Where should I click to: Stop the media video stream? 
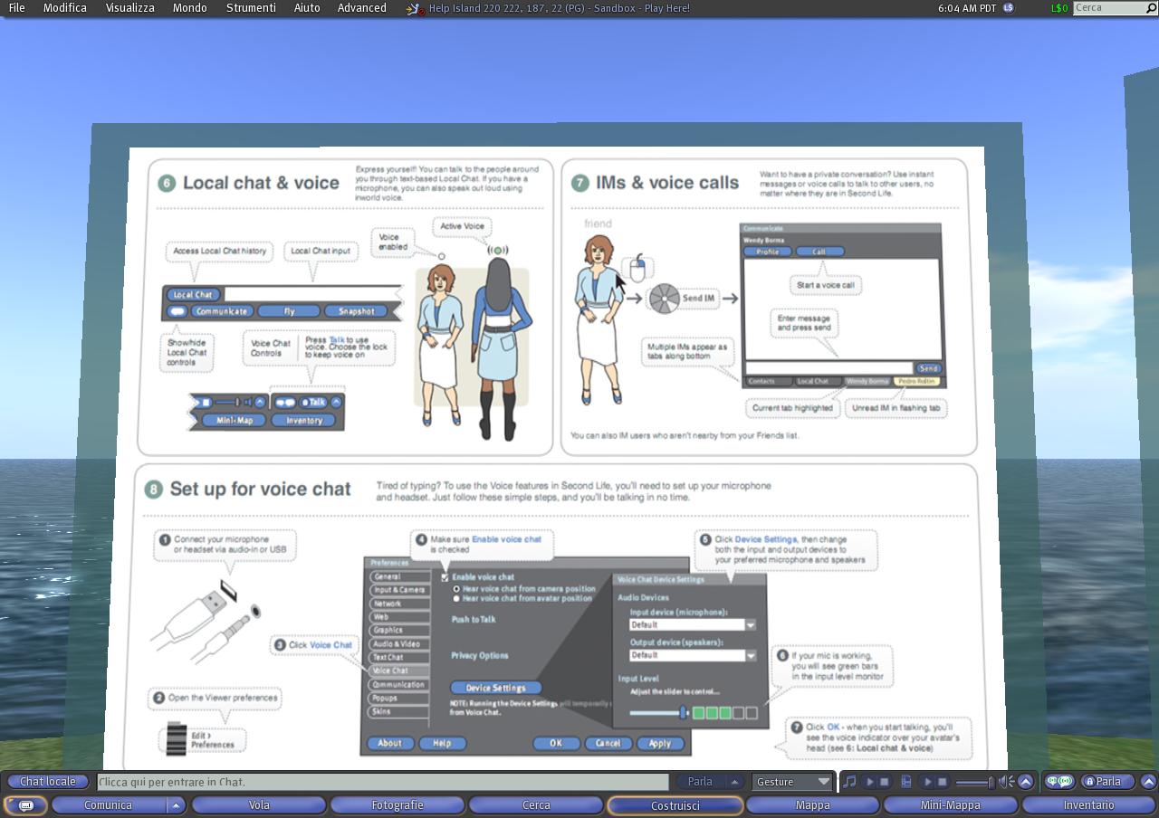tap(942, 782)
